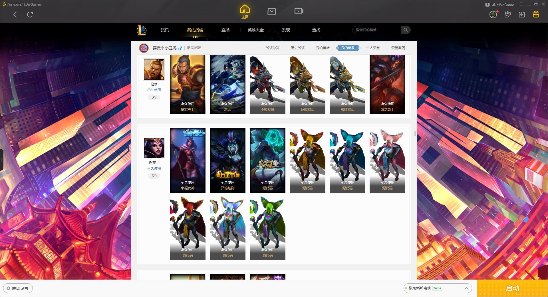Image resolution: width=548 pixels, height=297 pixels.
Task: Click the vertical scrollbar thumb
Action: 415,133
